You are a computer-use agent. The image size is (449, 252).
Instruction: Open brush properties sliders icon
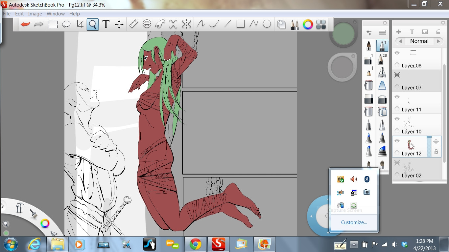(x=369, y=33)
